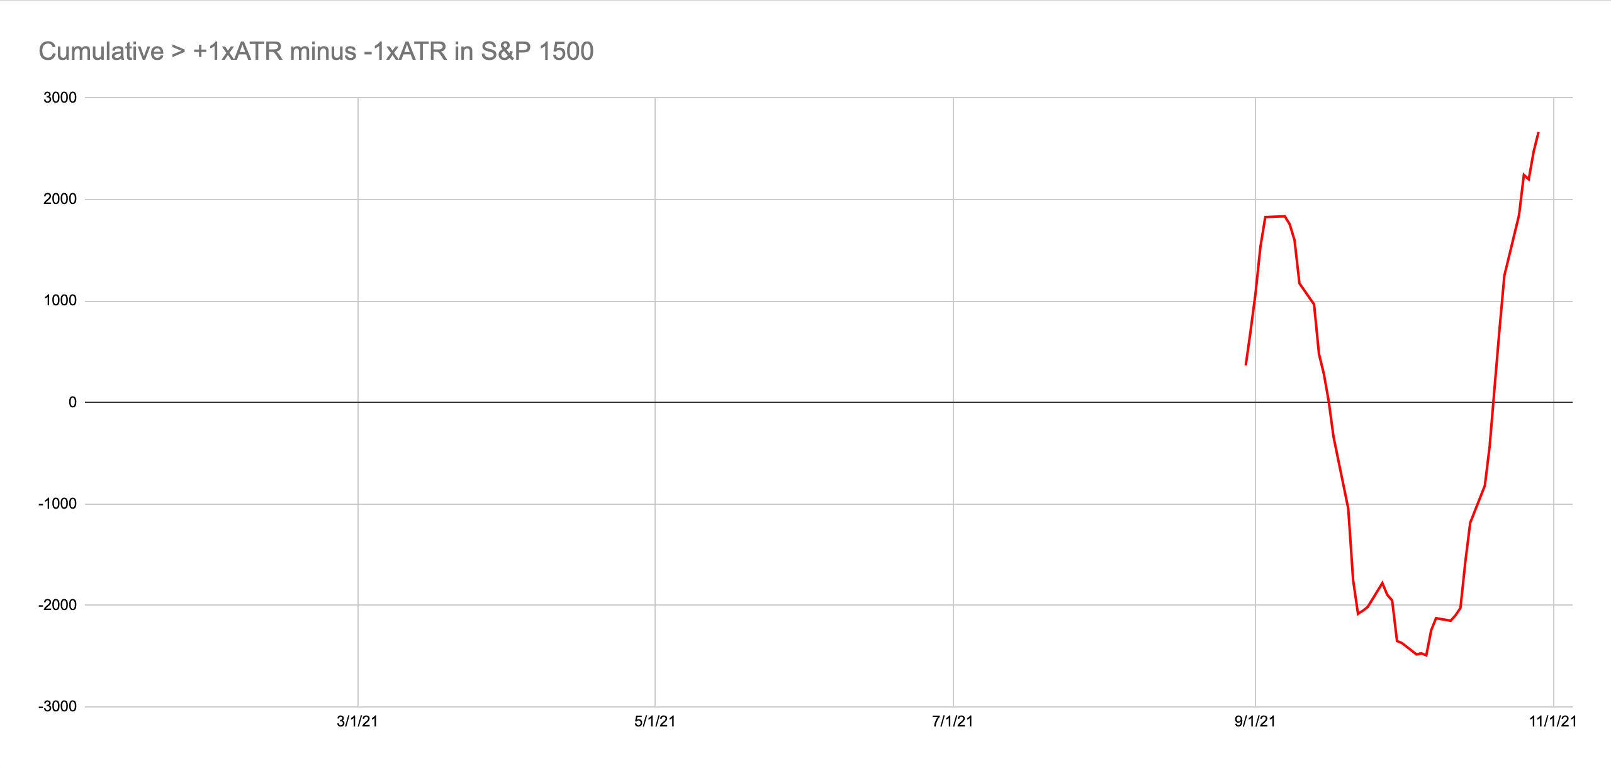Click the red line's flat plateau below 2000
The height and width of the screenshot is (768, 1611).
coord(1275,217)
